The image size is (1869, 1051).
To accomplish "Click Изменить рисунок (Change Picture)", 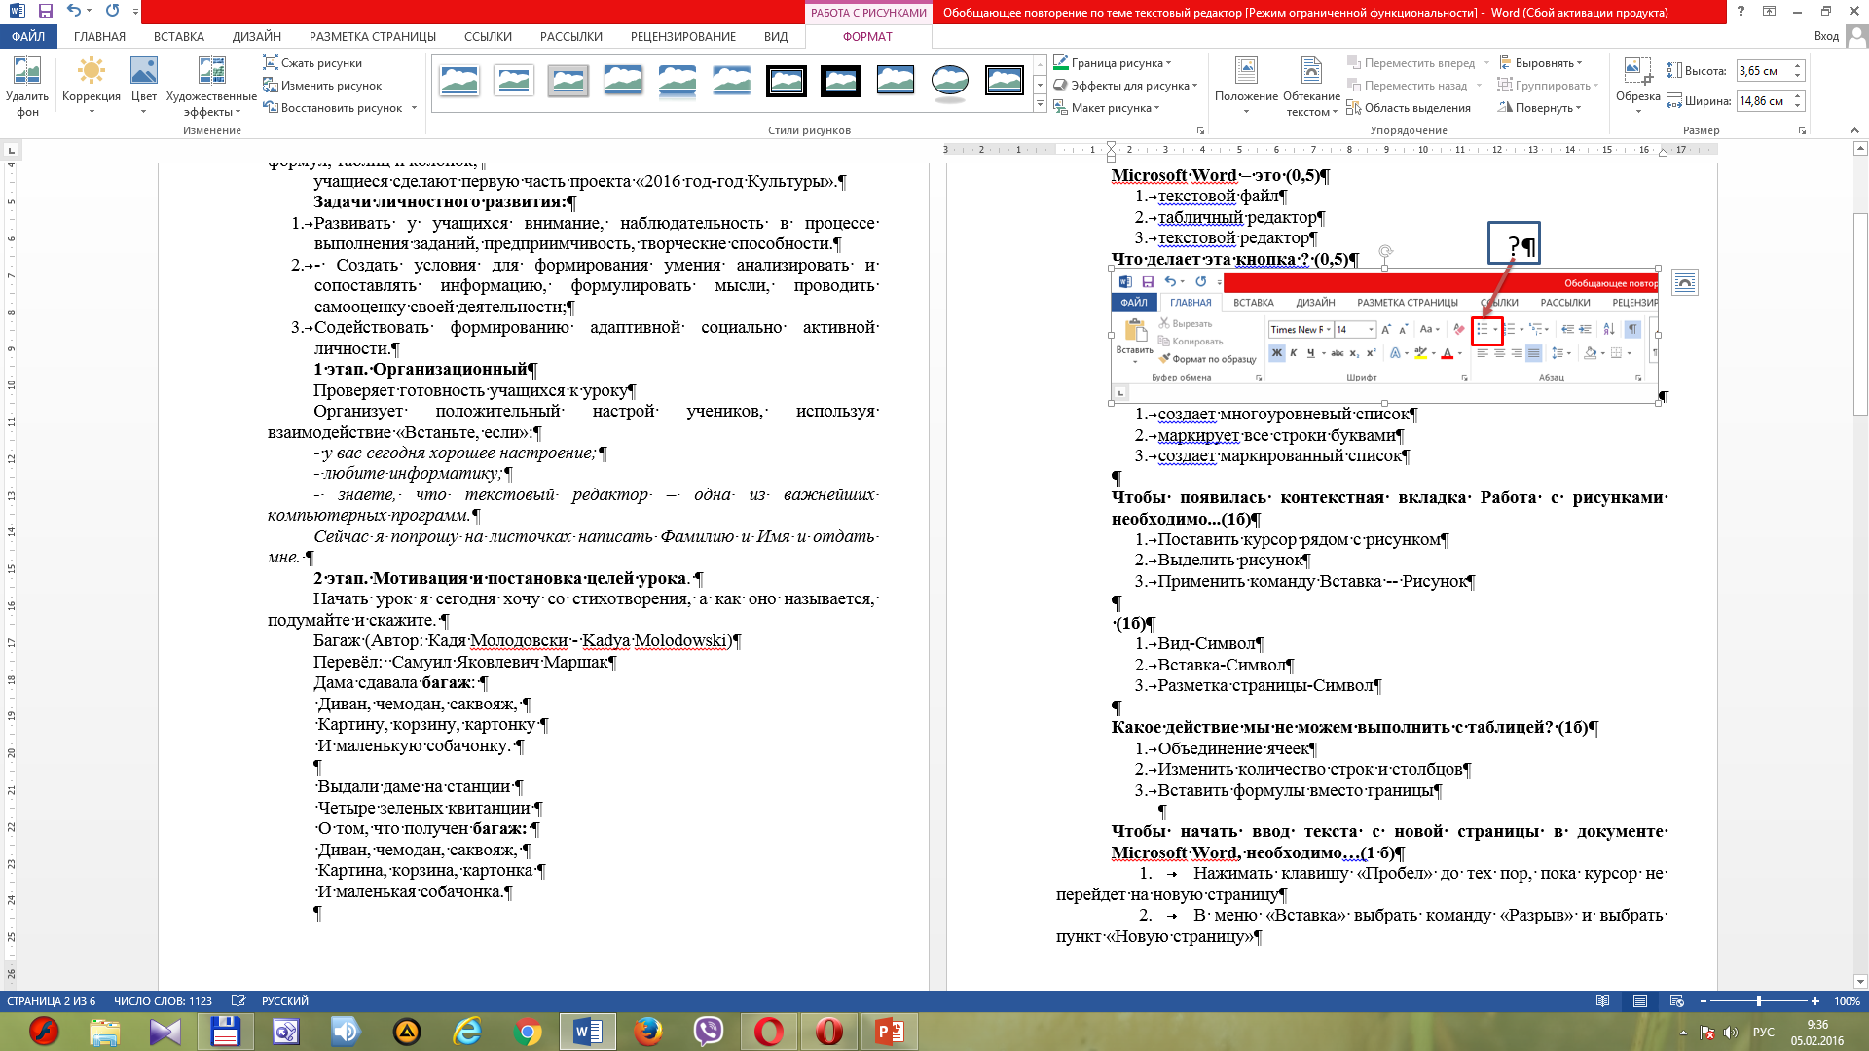I will (322, 86).
